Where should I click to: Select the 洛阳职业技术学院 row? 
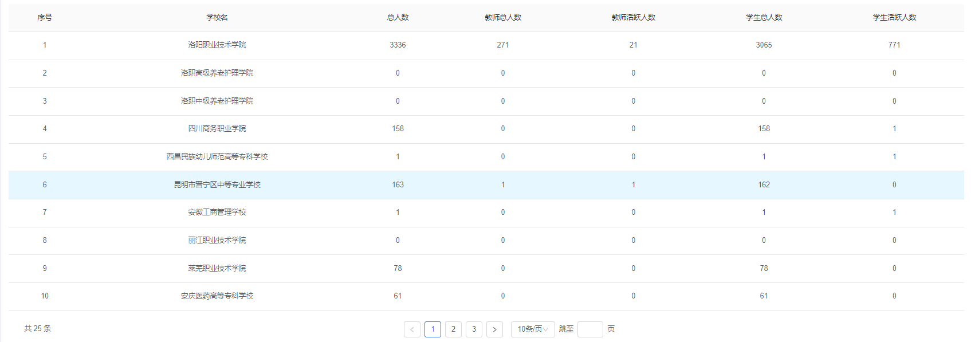pos(217,45)
